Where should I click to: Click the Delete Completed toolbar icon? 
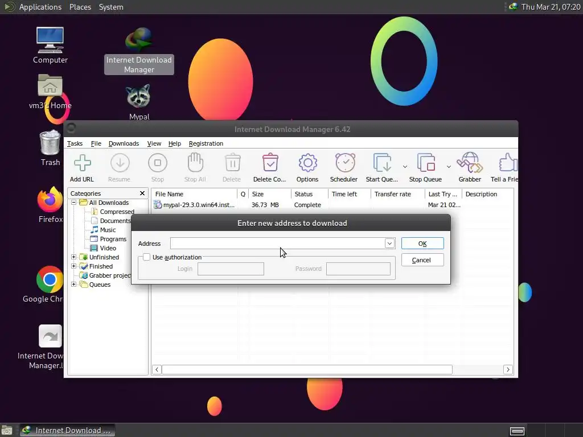point(270,163)
